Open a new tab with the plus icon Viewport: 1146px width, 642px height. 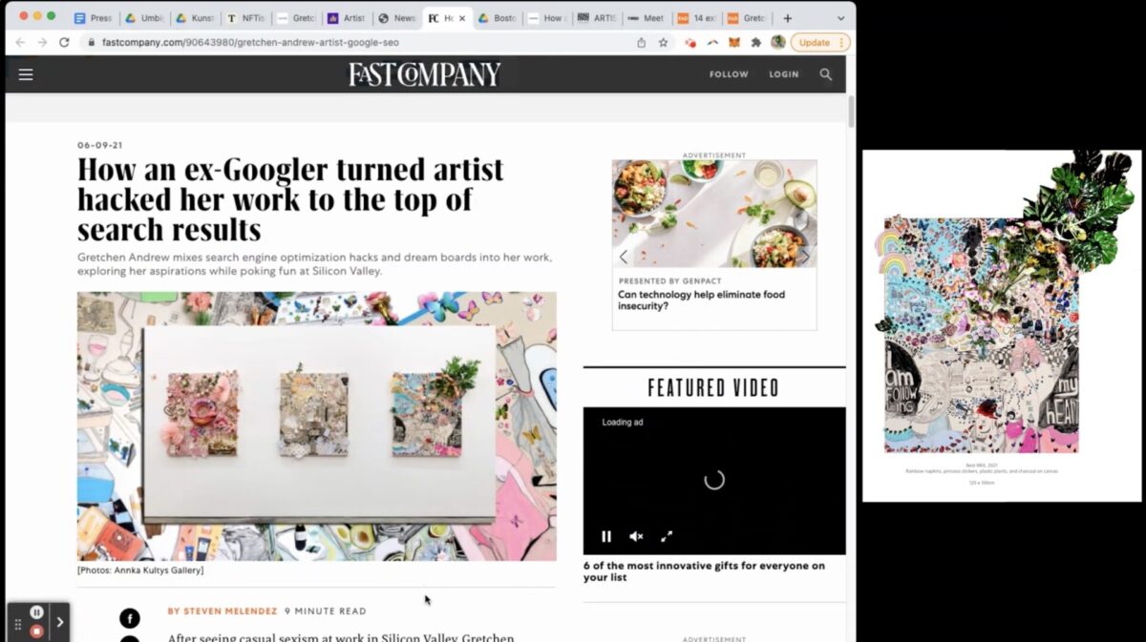pos(788,18)
